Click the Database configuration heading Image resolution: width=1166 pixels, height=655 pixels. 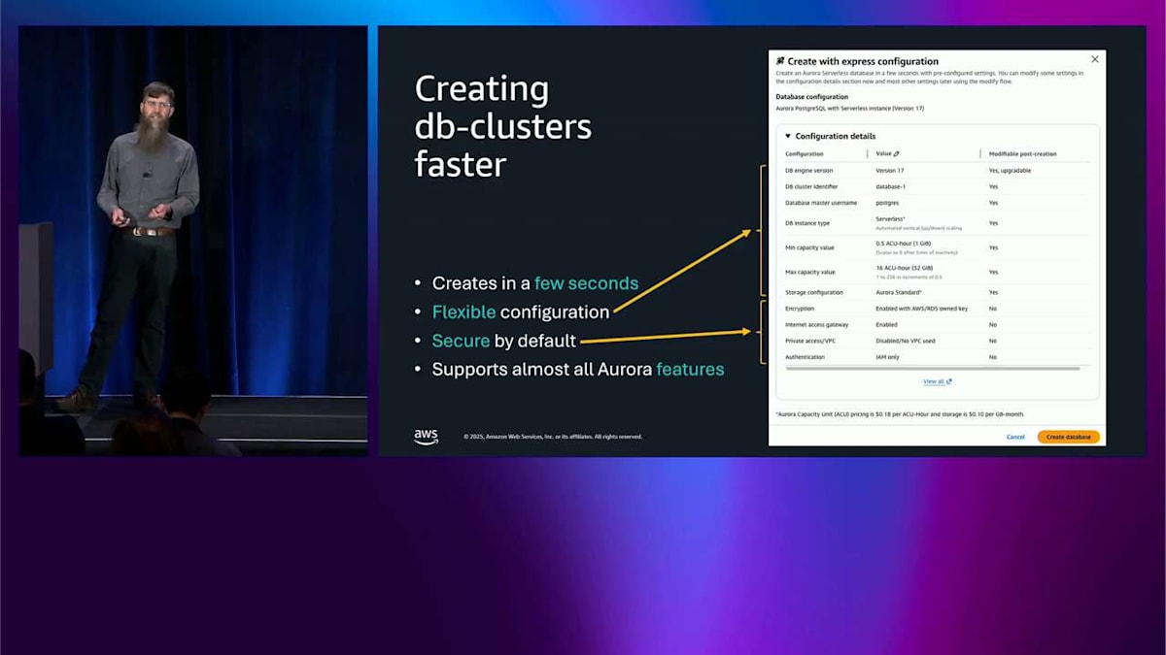pyautogui.click(x=811, y=97)
